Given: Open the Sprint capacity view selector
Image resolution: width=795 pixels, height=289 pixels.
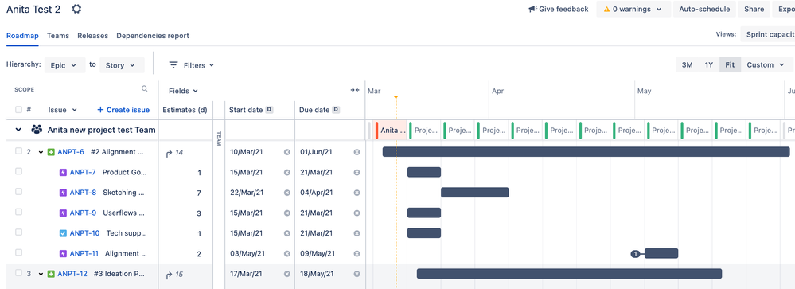Looking at the screenshot, I should (768, 34).
